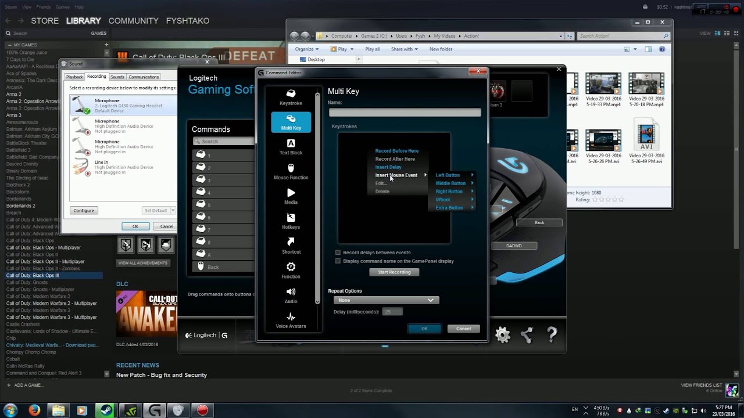This screenshot has width=744, height=418.
Task: Open the Windows Start button
Action: point(10,410)
